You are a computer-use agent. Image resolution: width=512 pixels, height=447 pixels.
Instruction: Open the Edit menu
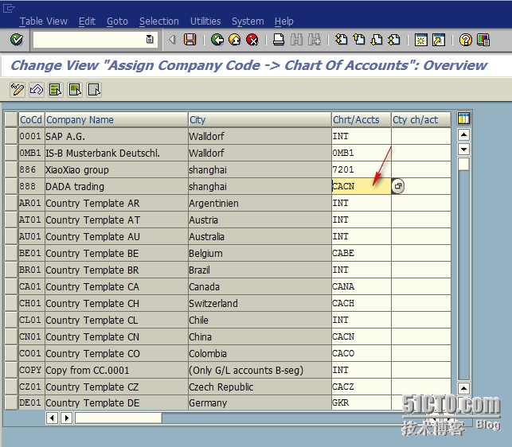coord(87,21)
